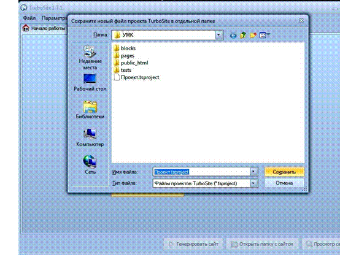340x257 pixels.
Task: Close the save dialog with X
Action: [x=301, y=20]
